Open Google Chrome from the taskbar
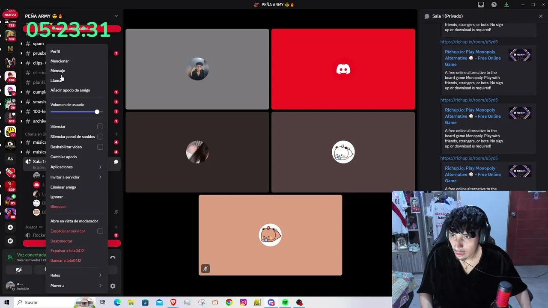The image size is (548, 308). point(229,302)
